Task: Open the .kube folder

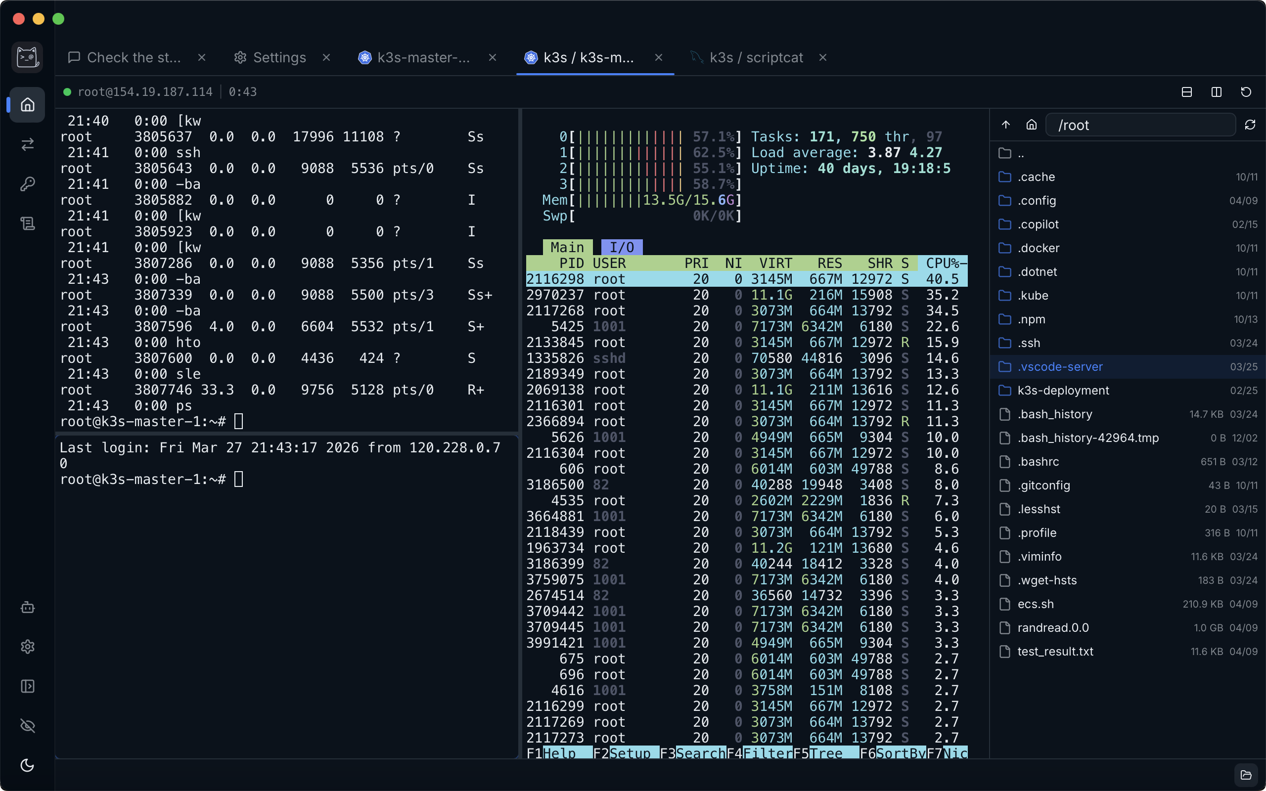Action: (x=1128, y=296)
